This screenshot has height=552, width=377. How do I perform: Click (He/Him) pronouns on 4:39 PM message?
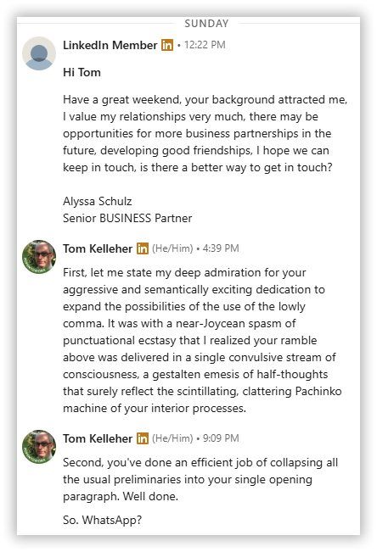click(x=173, y=248)
